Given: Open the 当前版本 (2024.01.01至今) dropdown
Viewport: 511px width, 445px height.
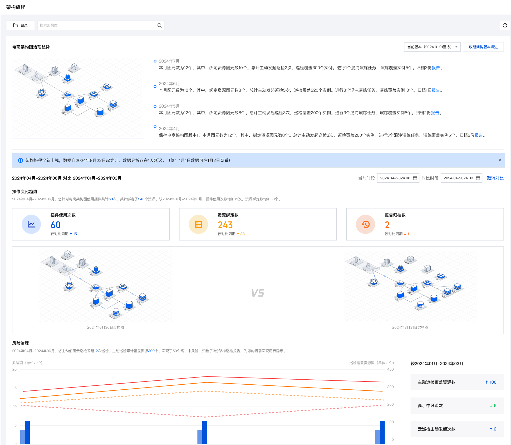Looking at the screenshot, I should click(432, 47).
